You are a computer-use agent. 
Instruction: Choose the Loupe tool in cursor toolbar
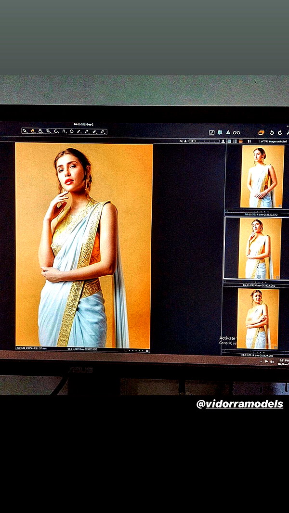pos(40,131)
